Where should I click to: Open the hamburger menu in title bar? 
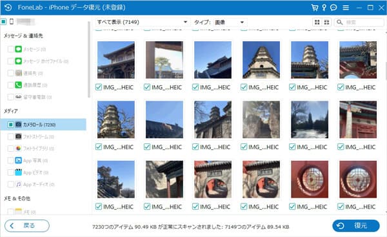pos(346,8)
